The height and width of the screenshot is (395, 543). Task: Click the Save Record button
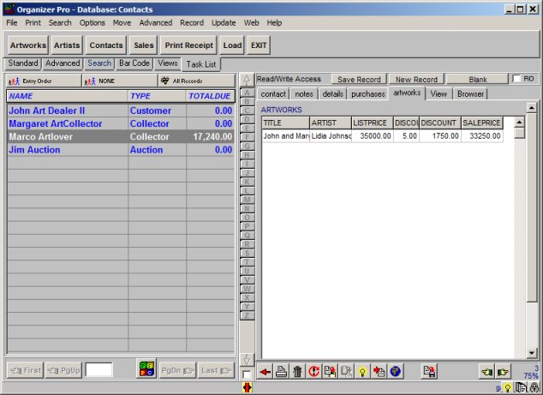point(359,80)
